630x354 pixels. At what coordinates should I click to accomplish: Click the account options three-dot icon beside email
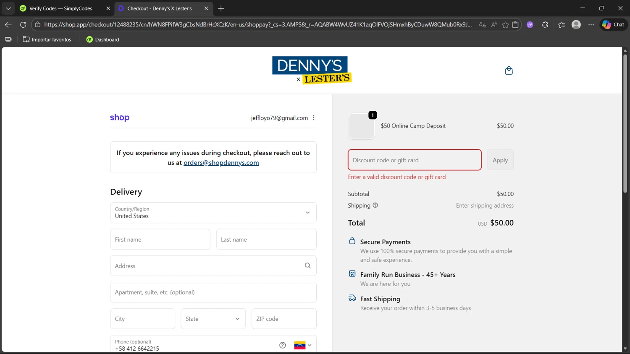pos(314,118)
